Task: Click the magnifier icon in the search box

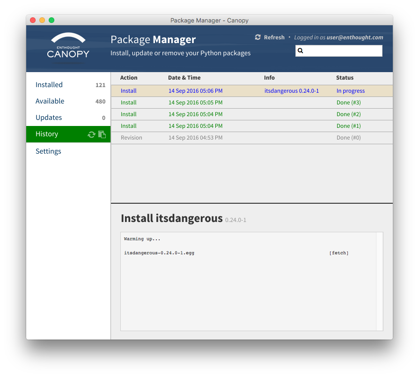Action: coord(301,51)
